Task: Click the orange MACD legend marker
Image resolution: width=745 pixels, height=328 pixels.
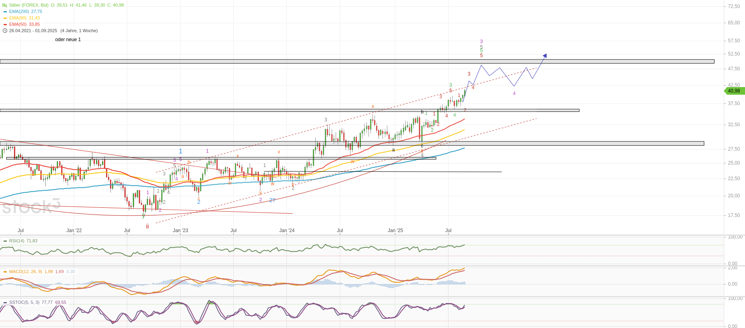Action: (5, 272)
